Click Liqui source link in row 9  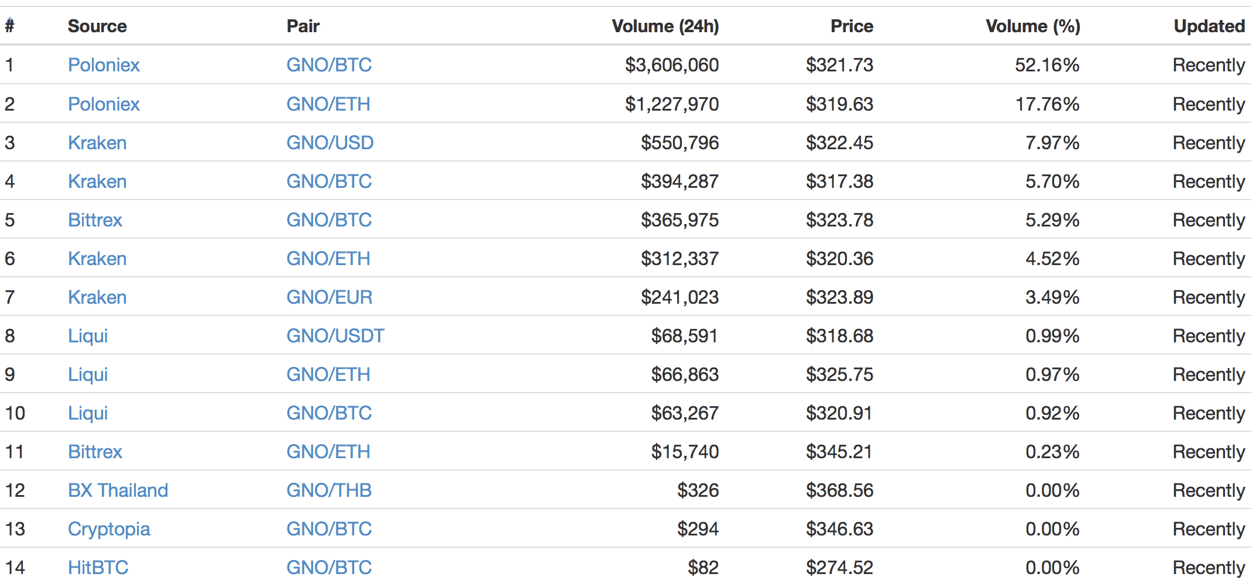pos(88,375)
